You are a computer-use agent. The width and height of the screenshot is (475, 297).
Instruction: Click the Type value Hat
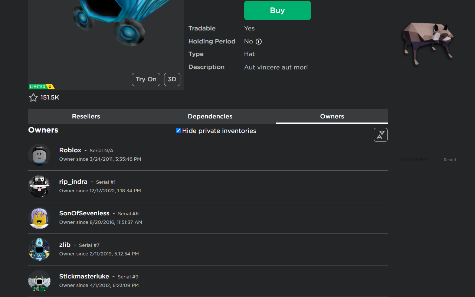(x=249, y=54)
